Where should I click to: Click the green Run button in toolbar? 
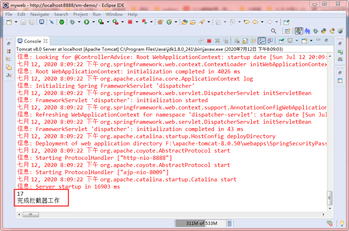(87, 22)
